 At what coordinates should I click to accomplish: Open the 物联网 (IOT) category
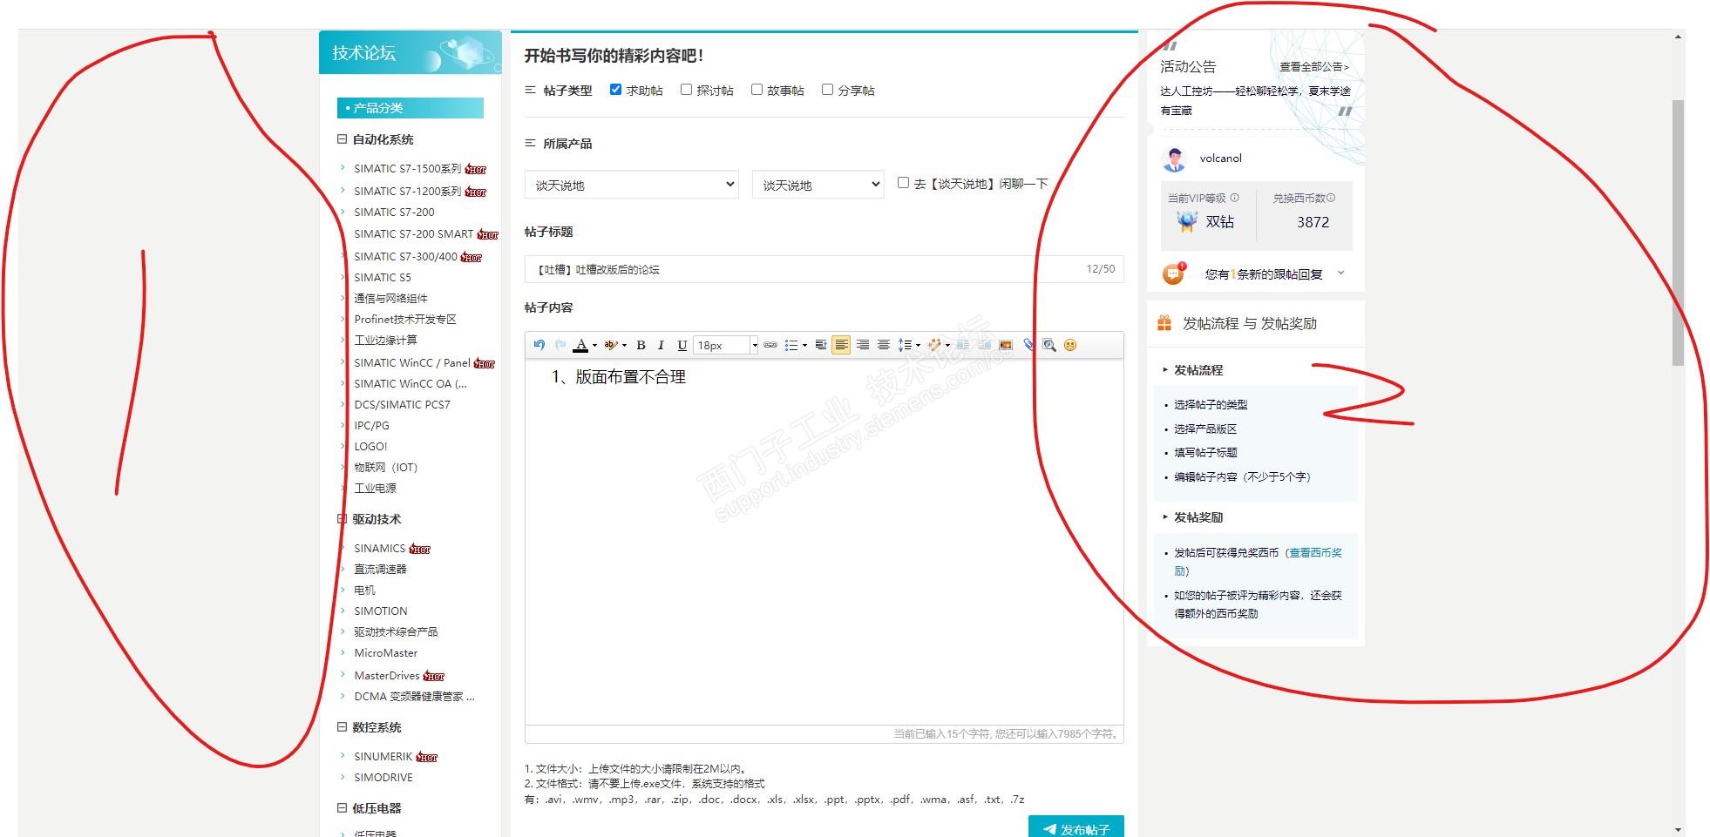385,467
